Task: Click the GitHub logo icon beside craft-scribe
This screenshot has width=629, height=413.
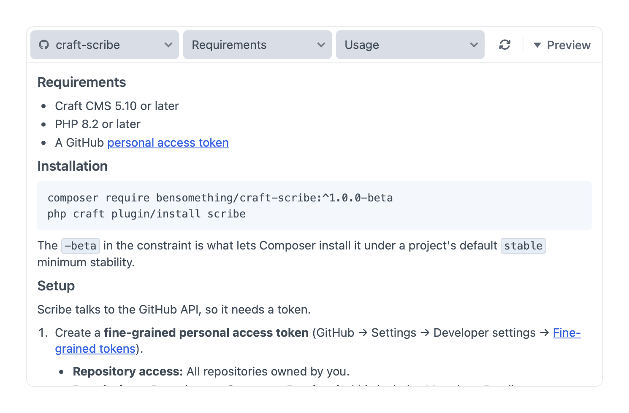Action: [44, 45]
